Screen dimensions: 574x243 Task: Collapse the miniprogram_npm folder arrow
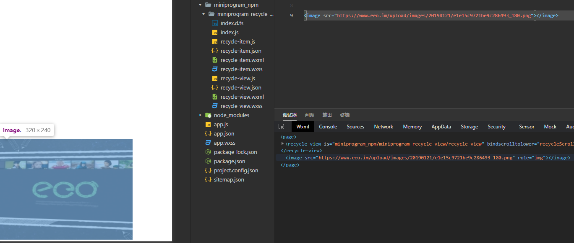(201, 5)
